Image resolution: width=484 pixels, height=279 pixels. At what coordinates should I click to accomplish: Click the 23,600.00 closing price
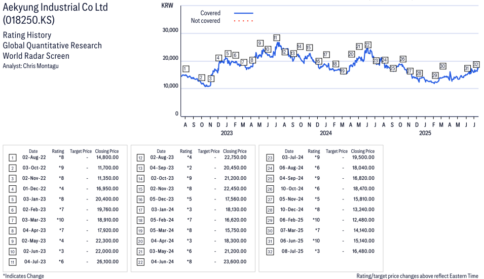[x=235, y=261]
